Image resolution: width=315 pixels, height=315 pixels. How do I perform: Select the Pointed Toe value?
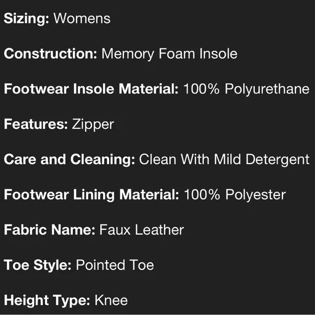(x=115, y=265)
